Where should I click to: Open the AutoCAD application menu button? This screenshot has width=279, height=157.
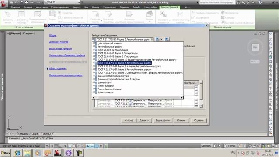click(4, 4)
